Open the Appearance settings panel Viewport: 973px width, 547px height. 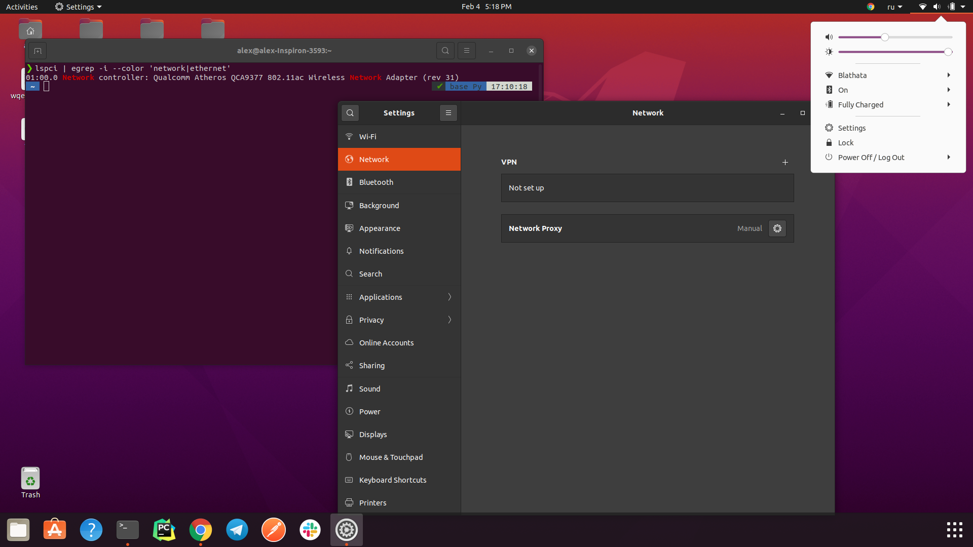click(x=399, y=228)
